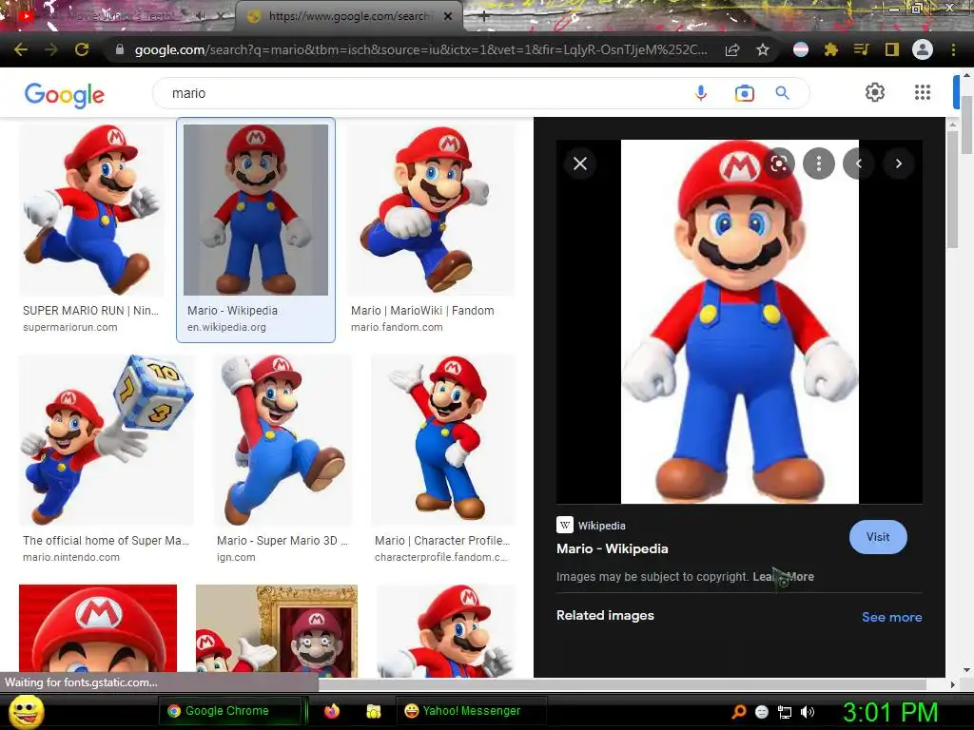This screenshot has width=974, height=730.
Task: Click the tray magnifier search icon
Action: [x=738, y=712]
